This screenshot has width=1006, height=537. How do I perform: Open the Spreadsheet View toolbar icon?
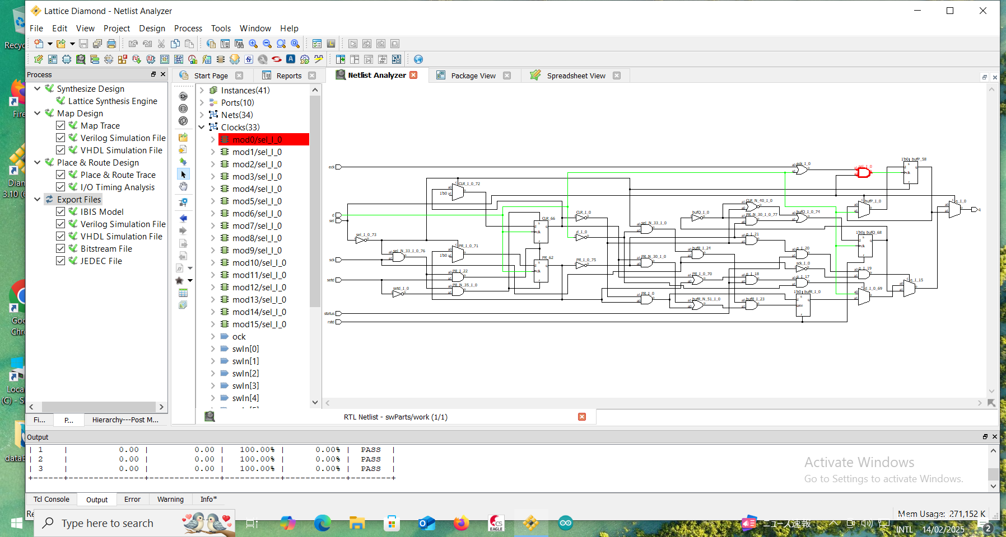click(x=39, y=59)
